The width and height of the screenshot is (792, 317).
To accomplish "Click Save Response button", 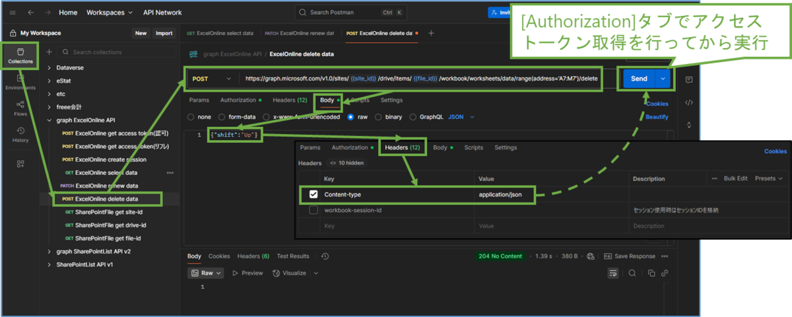I will point(629,256).
